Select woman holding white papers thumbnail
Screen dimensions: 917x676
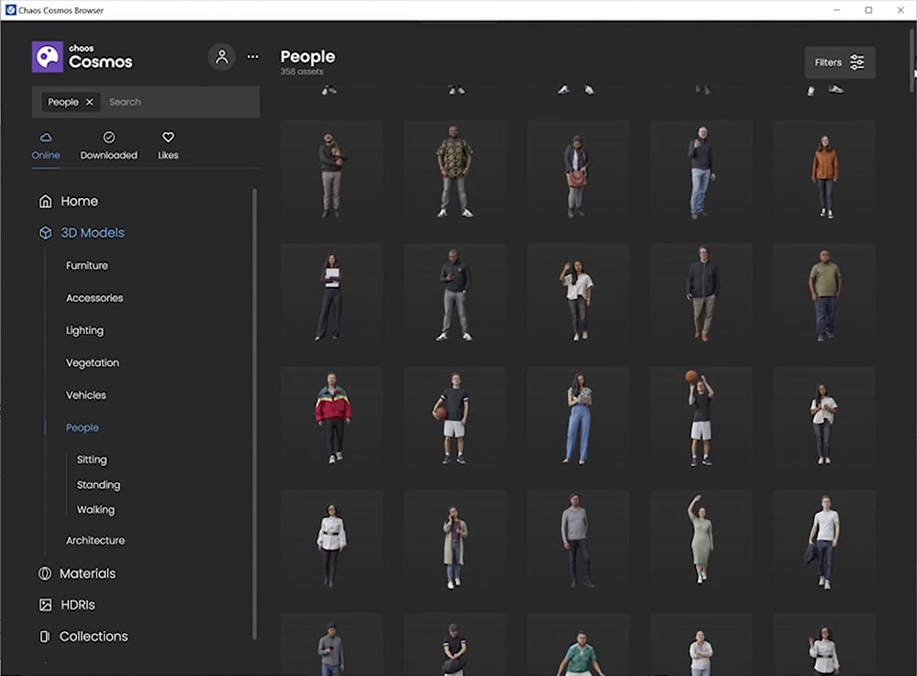332,294
